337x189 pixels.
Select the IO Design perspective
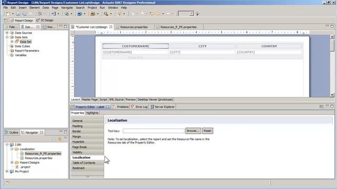[45, 20]
